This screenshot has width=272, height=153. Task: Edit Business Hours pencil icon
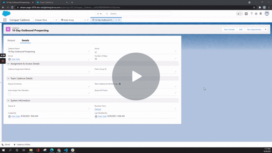click(x=176, y=109)
